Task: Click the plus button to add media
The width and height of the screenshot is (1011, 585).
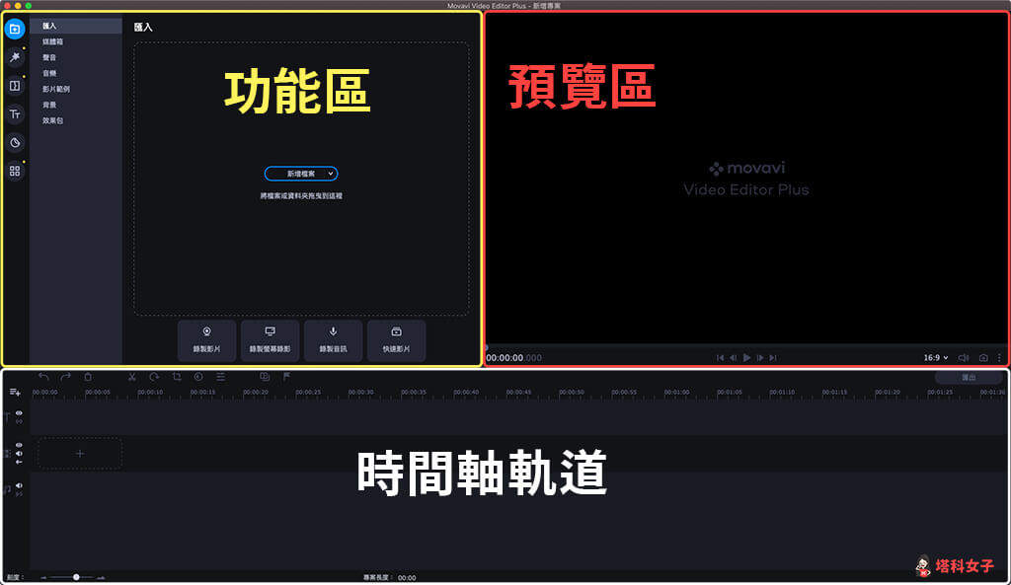Action: click(x=79, y=453)
